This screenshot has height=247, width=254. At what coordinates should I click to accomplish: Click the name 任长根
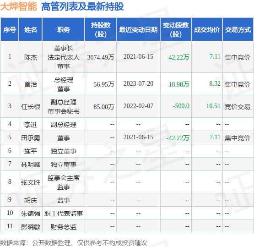coord(31,107)
